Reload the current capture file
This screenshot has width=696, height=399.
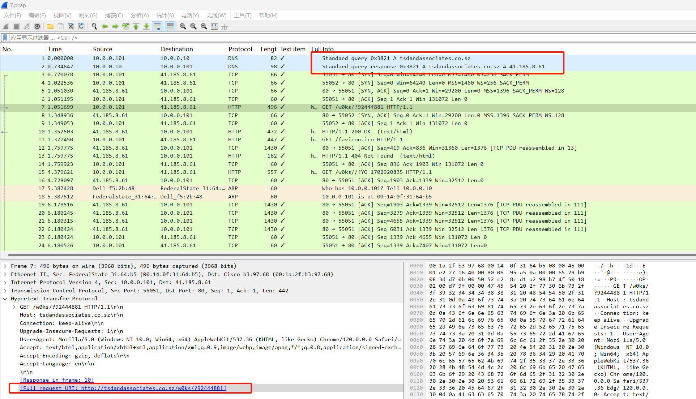pos(81,26)
